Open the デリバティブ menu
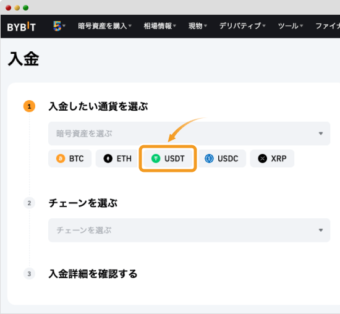 (242, 26)
